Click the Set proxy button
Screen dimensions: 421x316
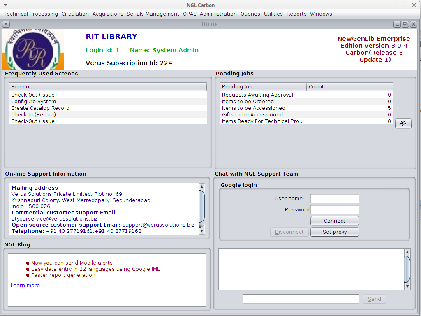(x=335, y=232)
